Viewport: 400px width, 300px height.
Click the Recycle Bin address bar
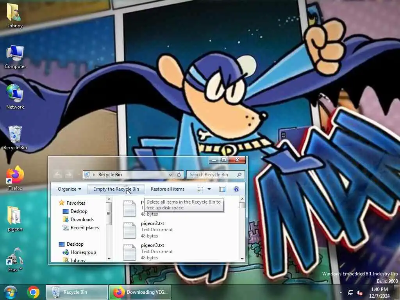128,175
